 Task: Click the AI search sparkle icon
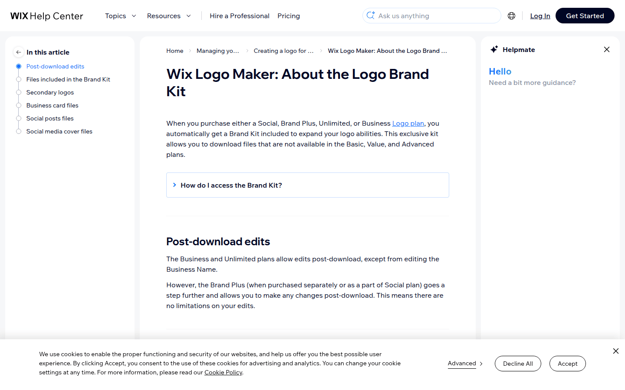(371, 15)
